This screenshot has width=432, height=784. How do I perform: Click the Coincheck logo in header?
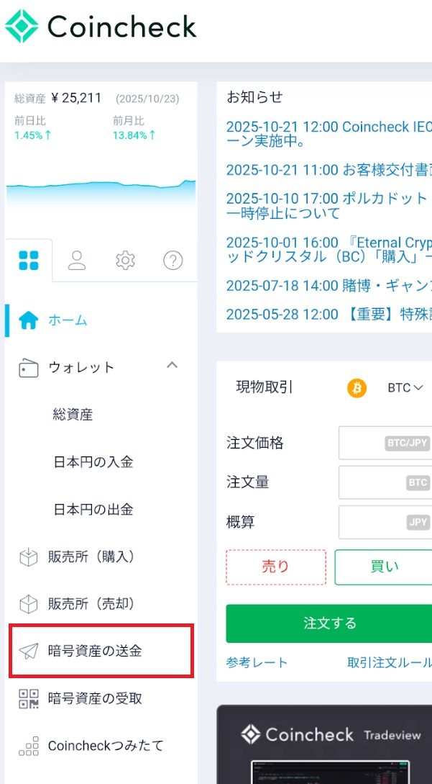pyautogui.click(x=101, y=27)
